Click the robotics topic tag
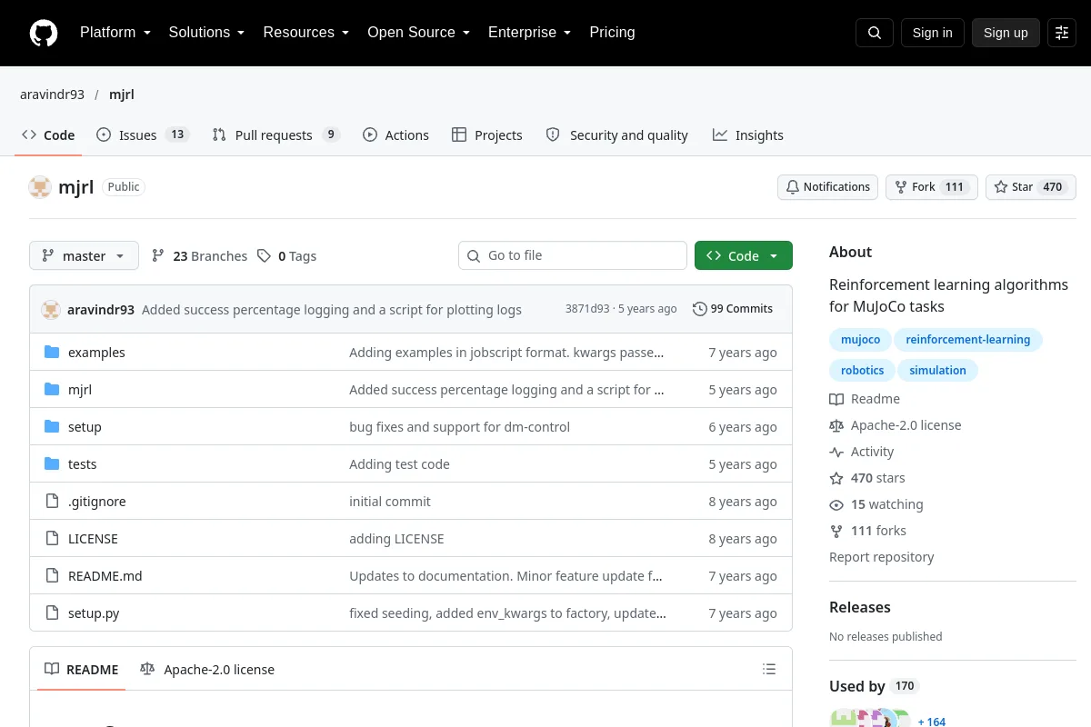Screen dimensions: 1091x727 click(x=862, y=370)
